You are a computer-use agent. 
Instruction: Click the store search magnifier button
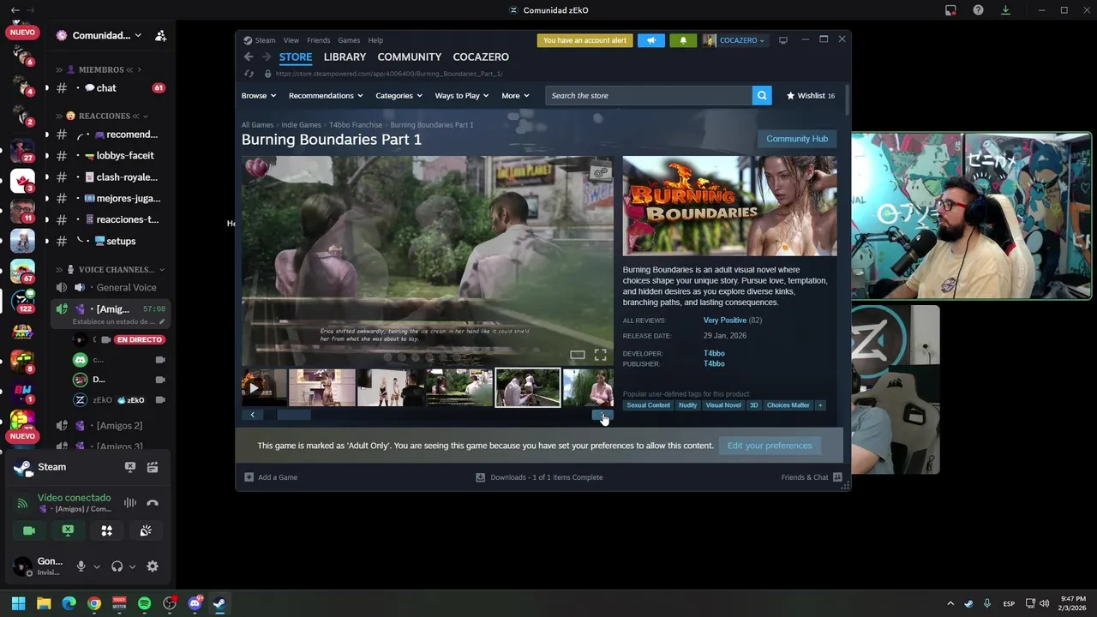[761, 95]
